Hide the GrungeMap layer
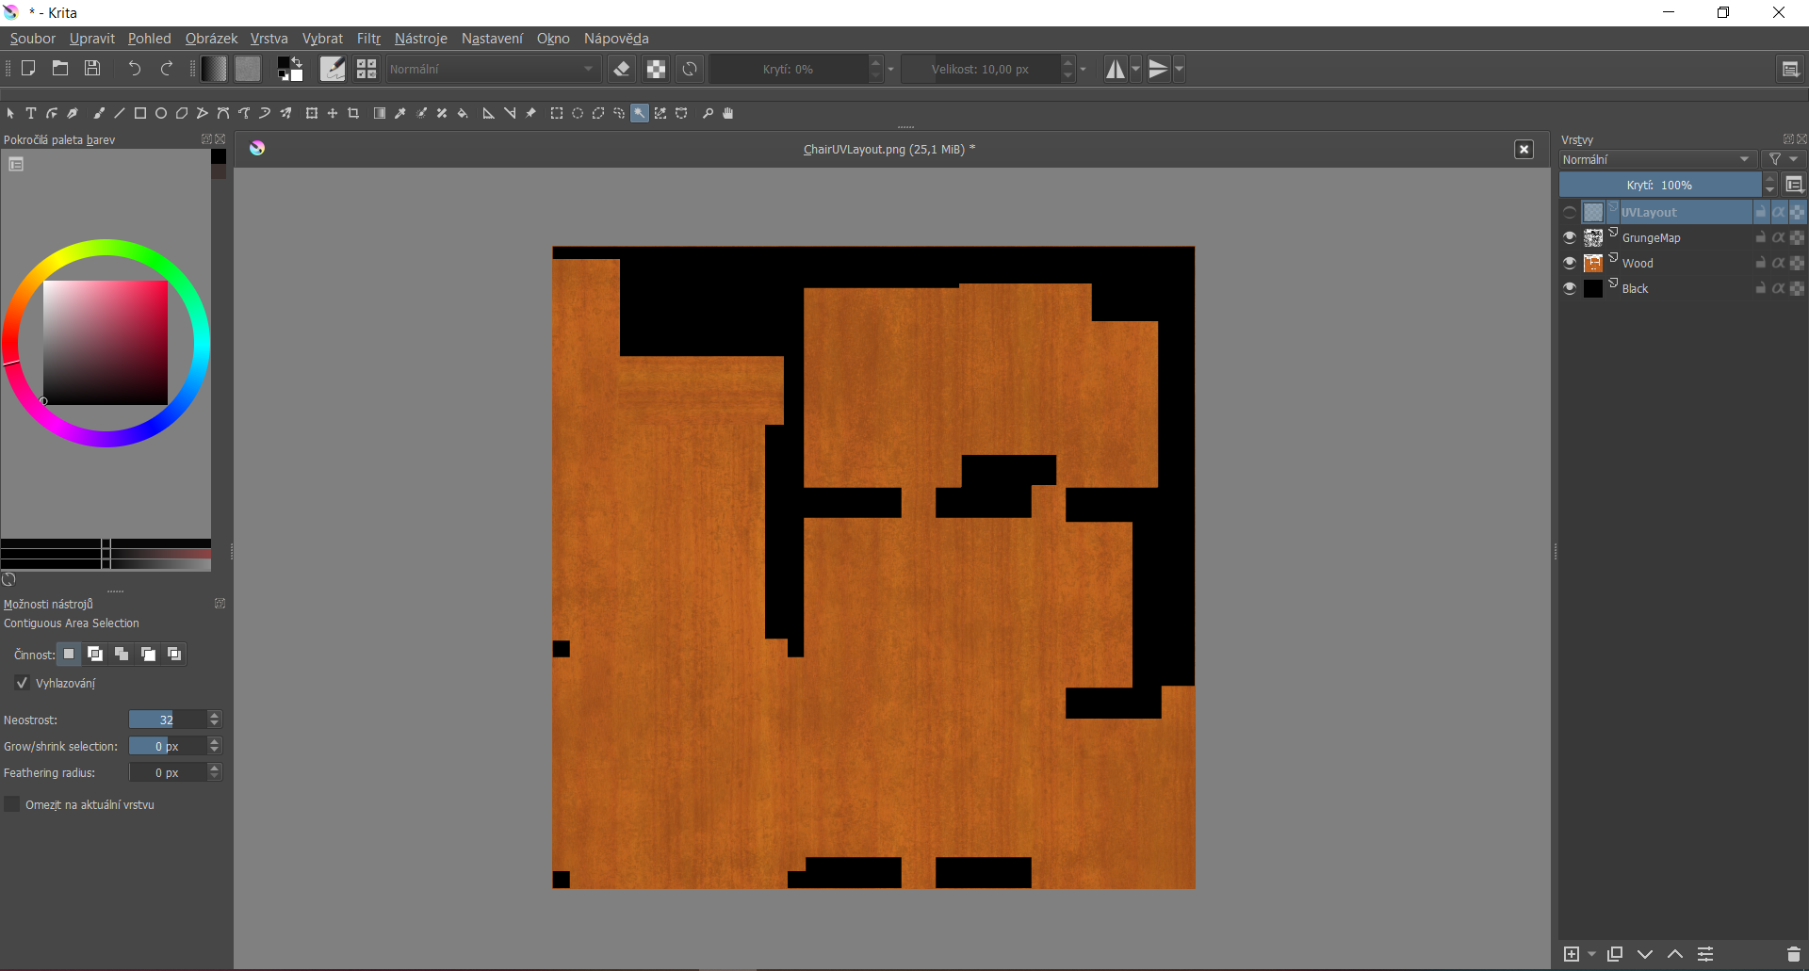The image size is (1809, 971). coord(1570,237)
